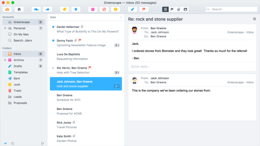Screen dimensions: 260x146
Task: Open Rick Jones Travel Pictures message
Action: [x=86, y=125]
